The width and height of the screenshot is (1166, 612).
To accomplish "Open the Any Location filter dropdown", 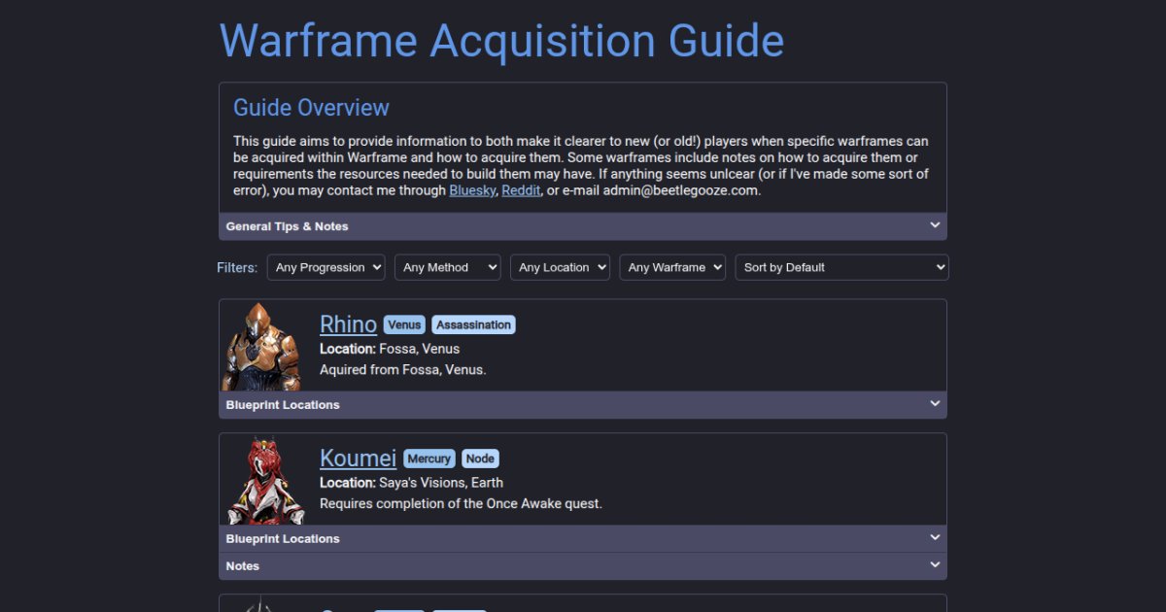I will coord(560,267).
